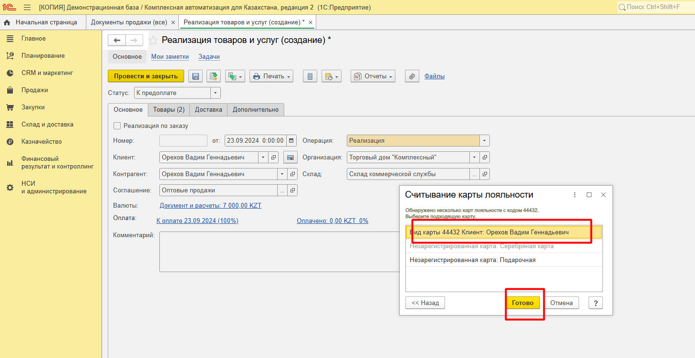Click the К оплате 23.09.2024 link
695x358 pixels.
pyautogui.click(x=197, y=221)
